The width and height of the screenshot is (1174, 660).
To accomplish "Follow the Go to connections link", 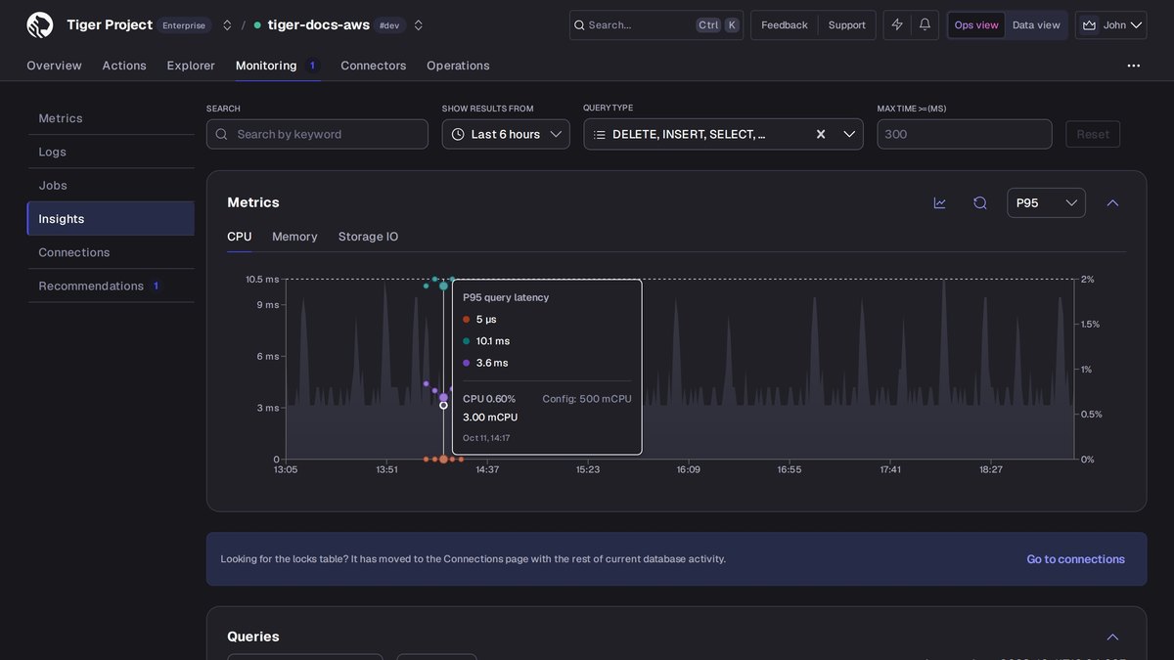I will coord(1075,559).
